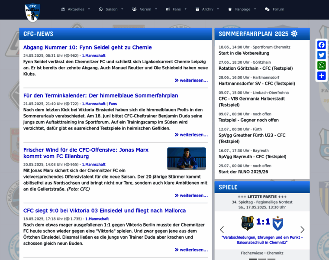Screen dimensions: 329x260
Task: Click the 1:1 match score
Action: pyautogui.click(x=263, y=221)
